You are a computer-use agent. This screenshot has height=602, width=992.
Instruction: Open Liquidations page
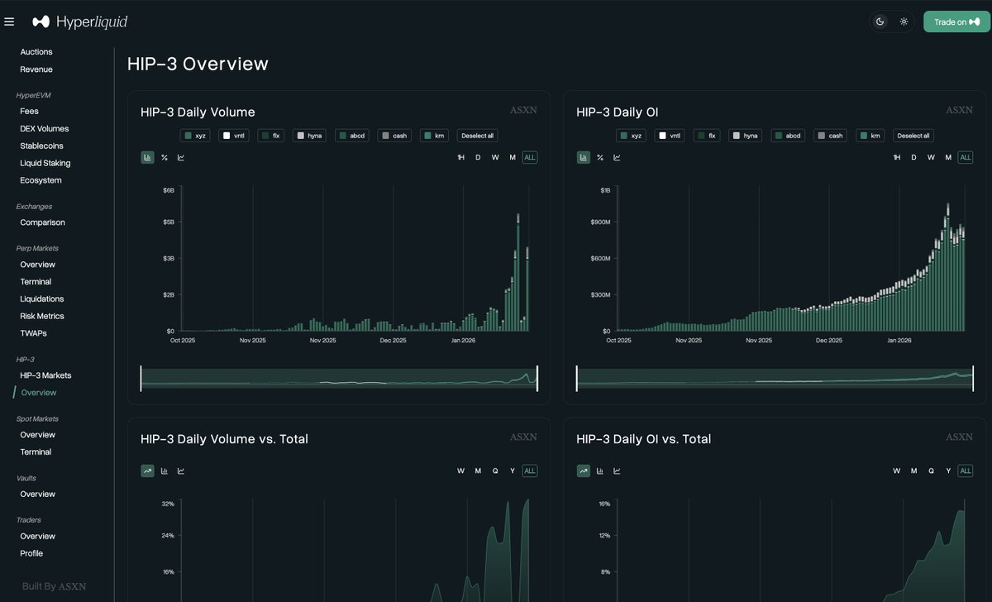coord(42,299)
